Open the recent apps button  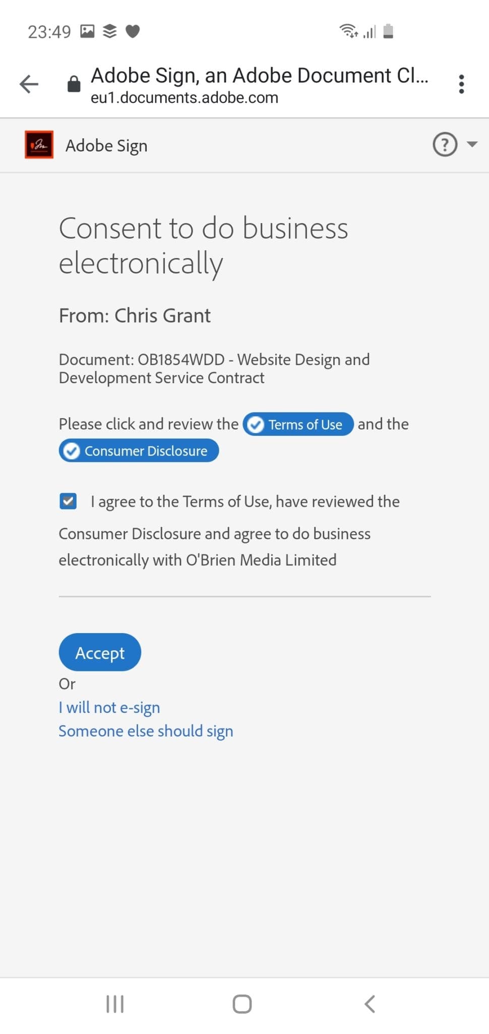coord(114,1004)
